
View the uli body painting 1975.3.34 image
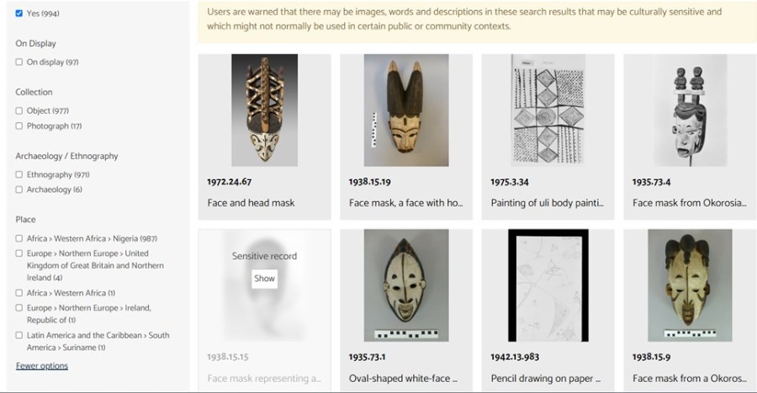click(548, 110)
